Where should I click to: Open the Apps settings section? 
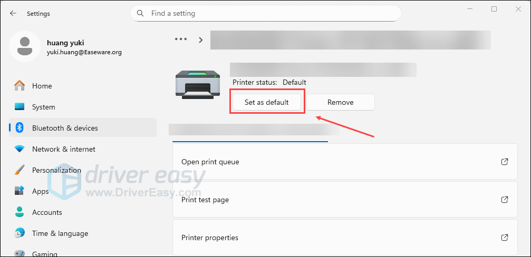point(40,191)
